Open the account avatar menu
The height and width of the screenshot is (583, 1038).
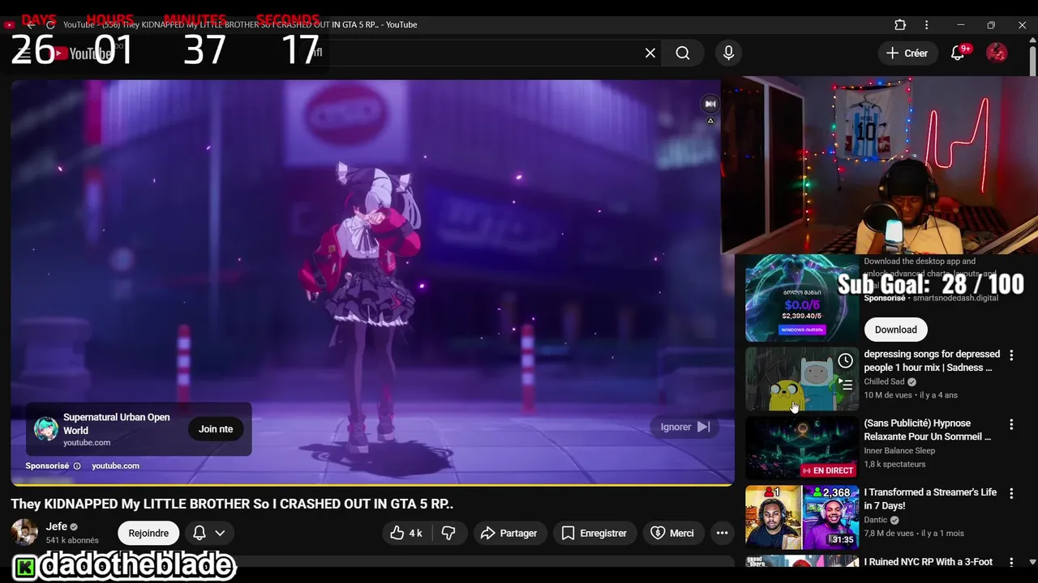pyautogui.click(x=997, y=53)
